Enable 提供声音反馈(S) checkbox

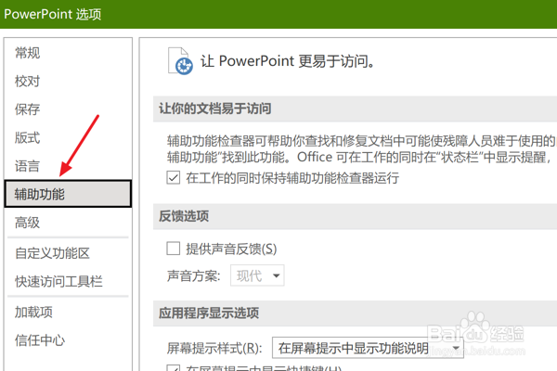[x=174, y=249]
